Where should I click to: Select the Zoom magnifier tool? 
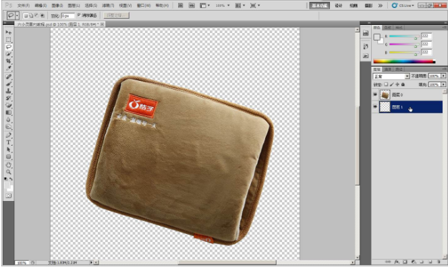click(9, 172)
